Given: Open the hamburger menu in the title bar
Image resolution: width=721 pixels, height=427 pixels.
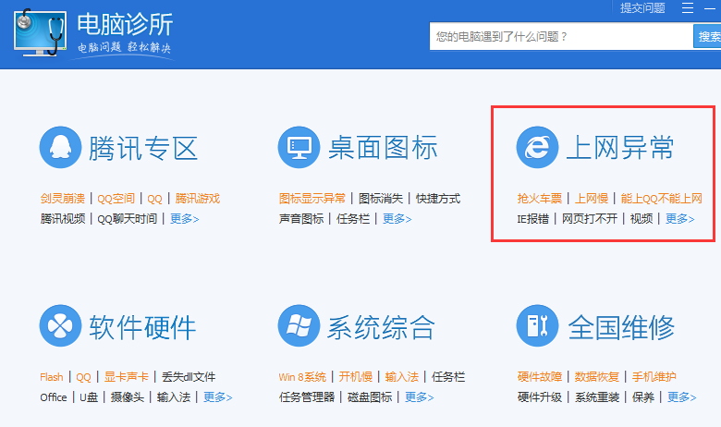Looking at the screenshot, I should (x=688, y=7).
